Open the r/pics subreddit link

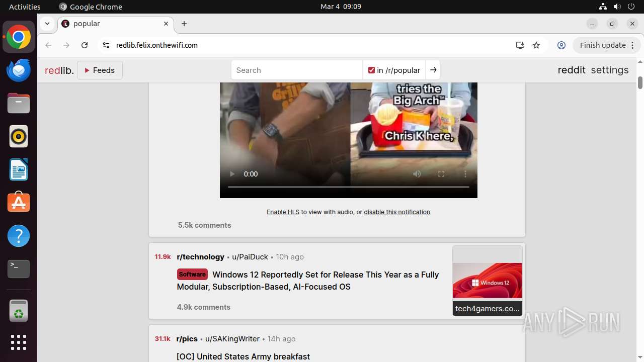(187, 339)
